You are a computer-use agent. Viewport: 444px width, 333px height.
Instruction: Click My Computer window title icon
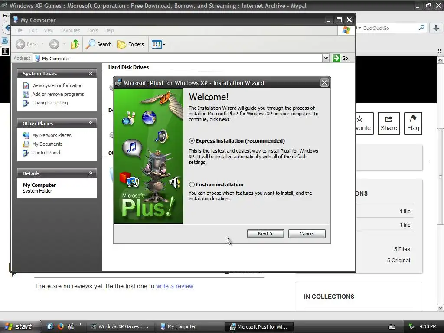coord(16,20)
